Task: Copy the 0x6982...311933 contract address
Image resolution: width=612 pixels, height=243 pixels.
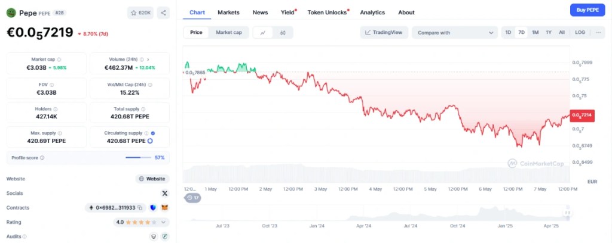Action: 140,208
